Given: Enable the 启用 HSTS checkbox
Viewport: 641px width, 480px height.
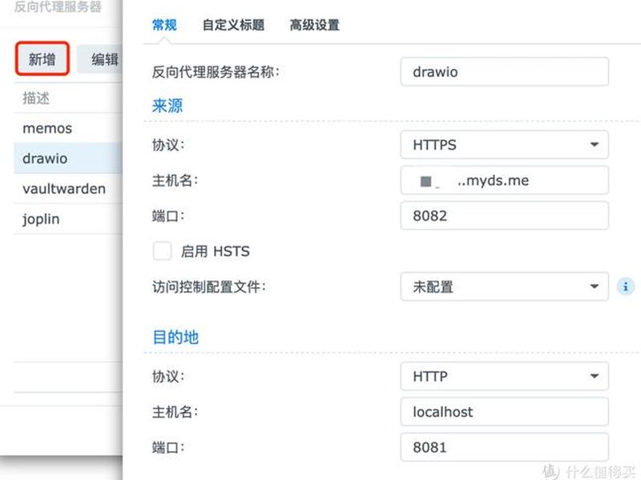Looking at the screenshot, I should click(163, 251).
